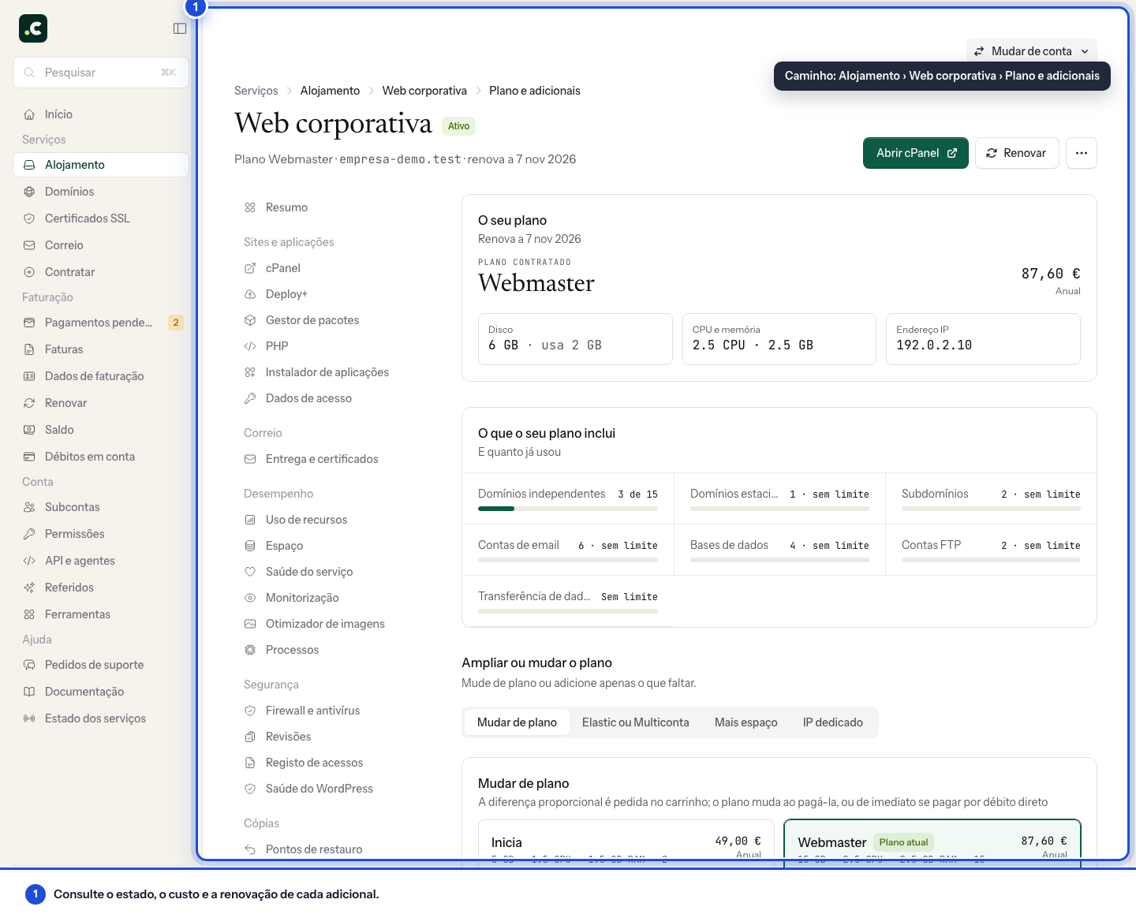Click the signal icon for Estado dos serviços
Screen dimensions: 1136x918
click(29, 718)
